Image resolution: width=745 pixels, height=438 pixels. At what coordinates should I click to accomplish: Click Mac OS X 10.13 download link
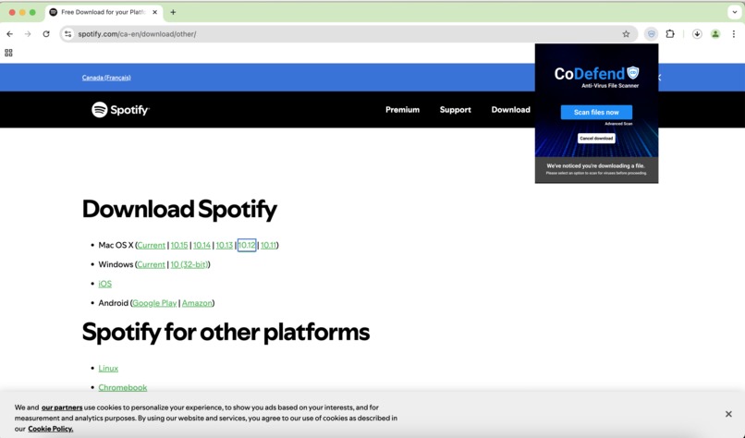[225, 245]
